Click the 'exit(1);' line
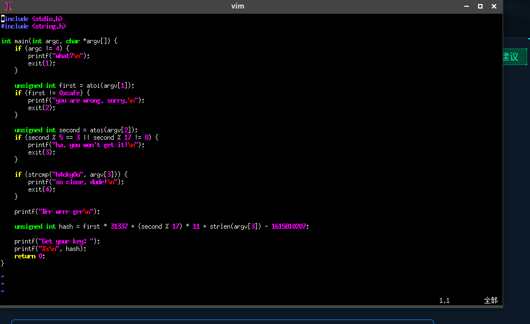530x324 pixels. click(42, 63)
